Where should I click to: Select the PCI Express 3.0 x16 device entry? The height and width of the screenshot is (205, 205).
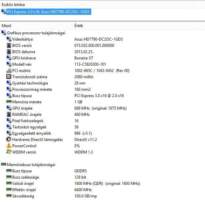49,12
